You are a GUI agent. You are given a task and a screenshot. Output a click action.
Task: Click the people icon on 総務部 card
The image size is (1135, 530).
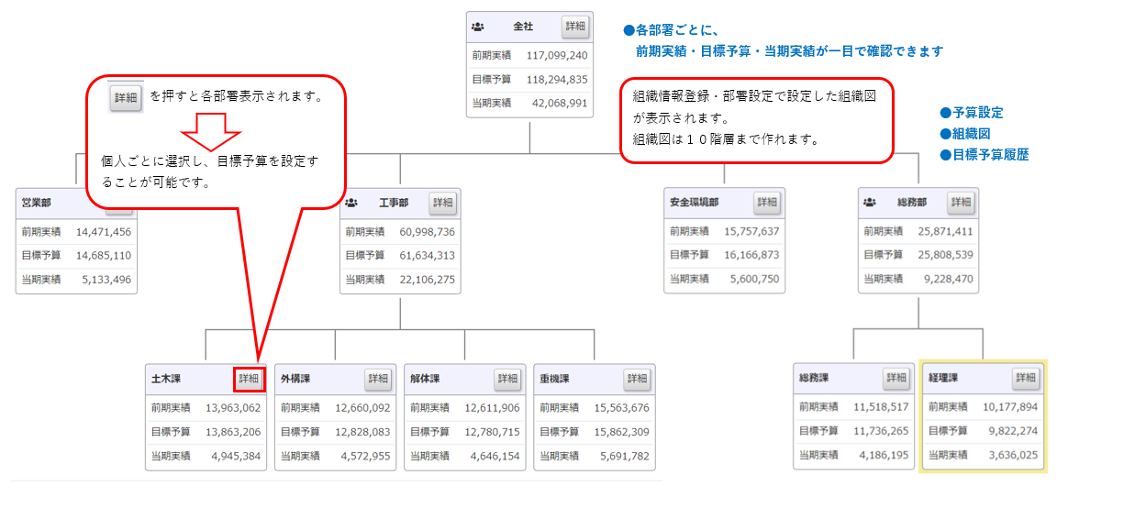[869, 204]
